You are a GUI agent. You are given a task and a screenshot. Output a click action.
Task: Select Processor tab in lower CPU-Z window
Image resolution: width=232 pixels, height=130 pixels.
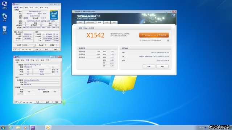tap(17, 60)
